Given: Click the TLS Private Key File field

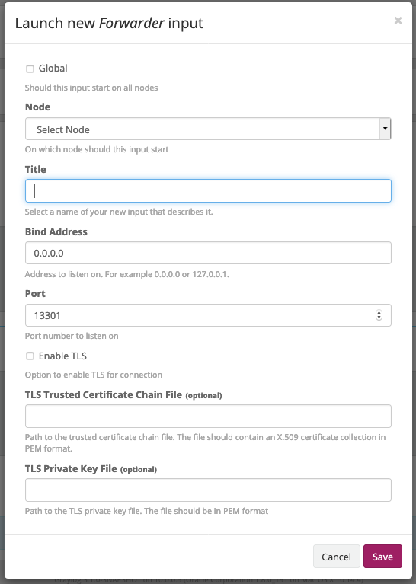Looking at the screenshot, I should (x=208, y=490).
